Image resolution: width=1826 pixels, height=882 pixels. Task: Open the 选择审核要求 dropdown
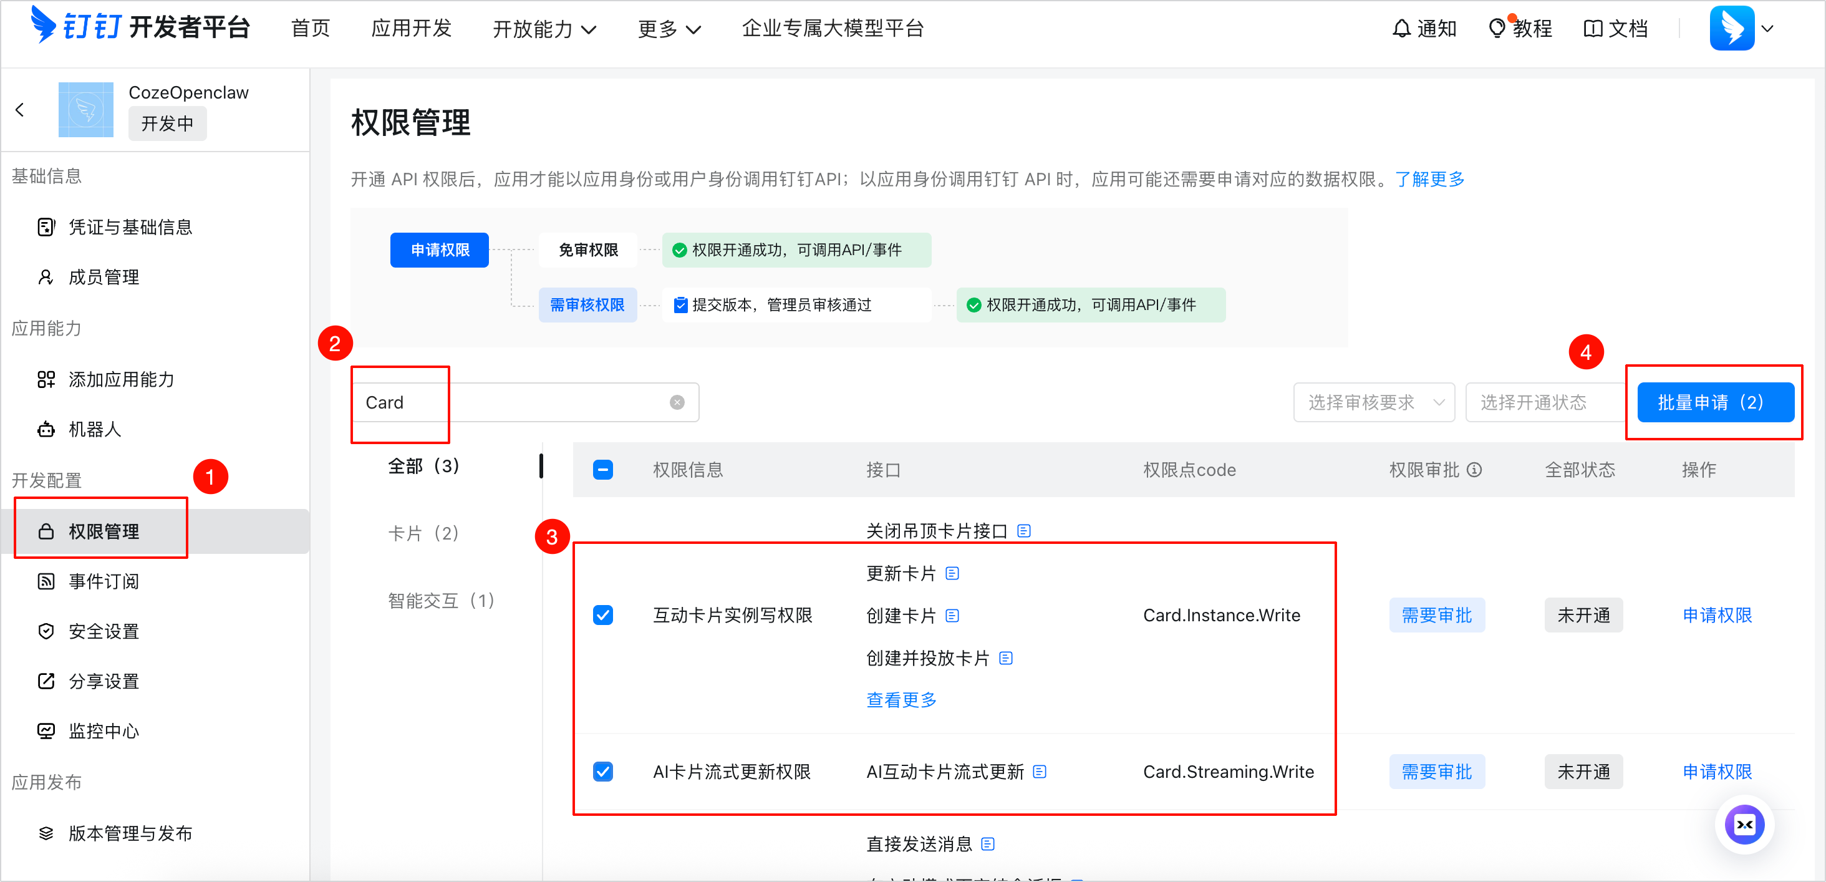tap(1374, 402)
